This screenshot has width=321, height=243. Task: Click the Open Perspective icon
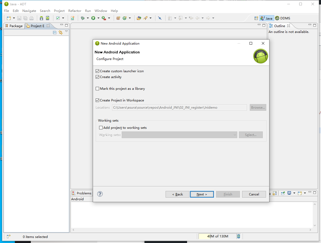[x=256, y=18]
